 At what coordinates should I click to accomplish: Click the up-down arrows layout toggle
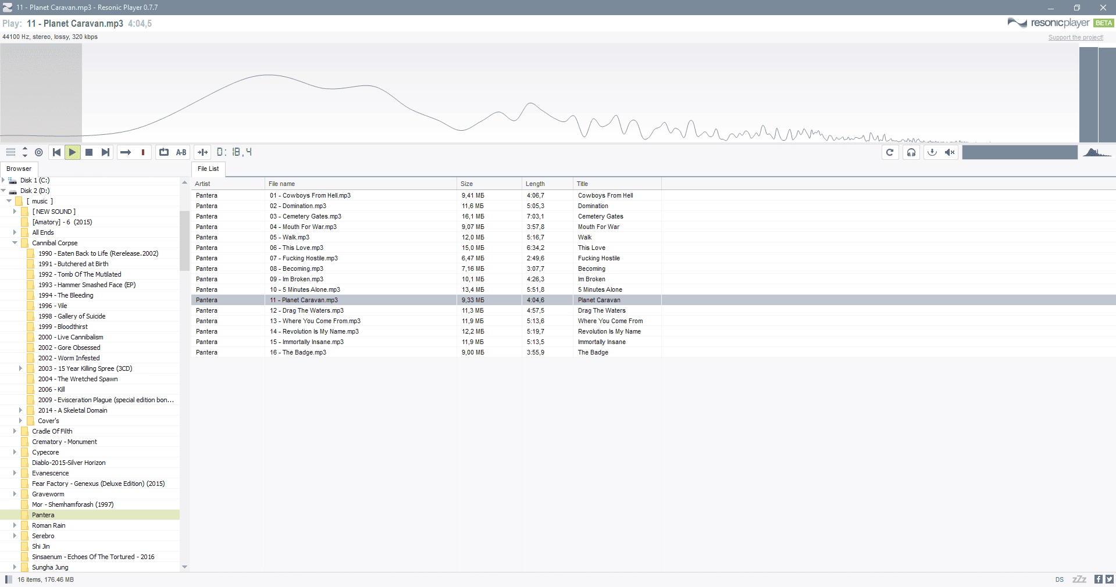[x=24, y=152]
